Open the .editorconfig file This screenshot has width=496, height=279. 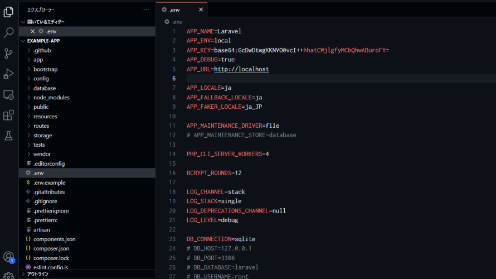pyautogui.click(x=49, y=163)
